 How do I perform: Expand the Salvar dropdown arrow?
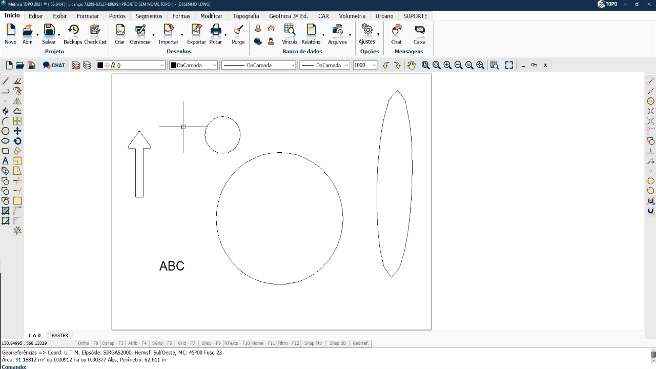point(59,35)
